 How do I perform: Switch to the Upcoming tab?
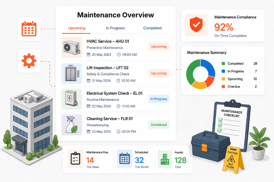point(77,28)
